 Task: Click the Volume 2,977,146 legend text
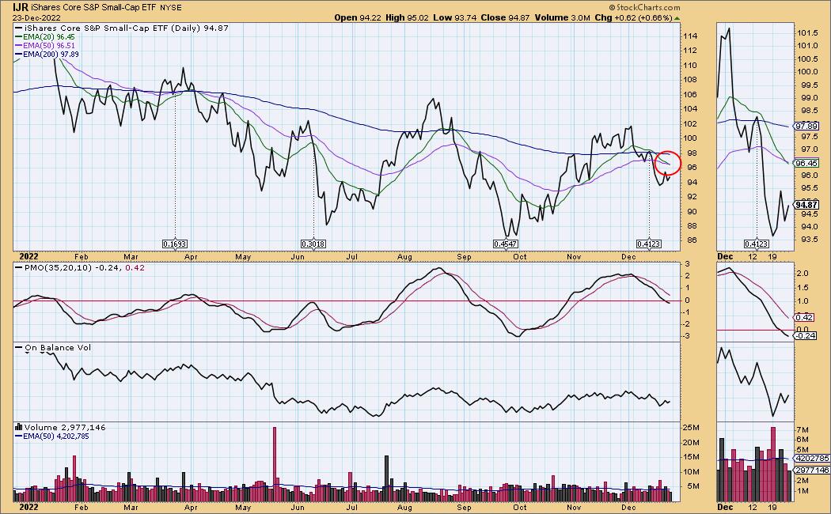65,427
